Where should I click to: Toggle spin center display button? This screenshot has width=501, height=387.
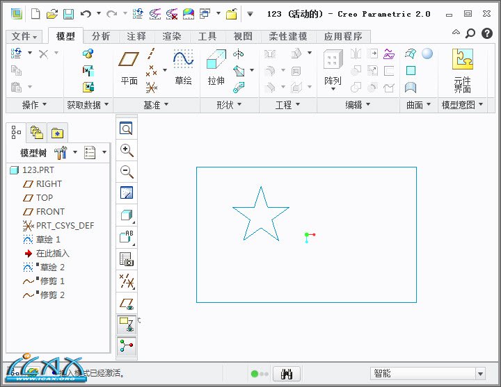click(126, 346)
